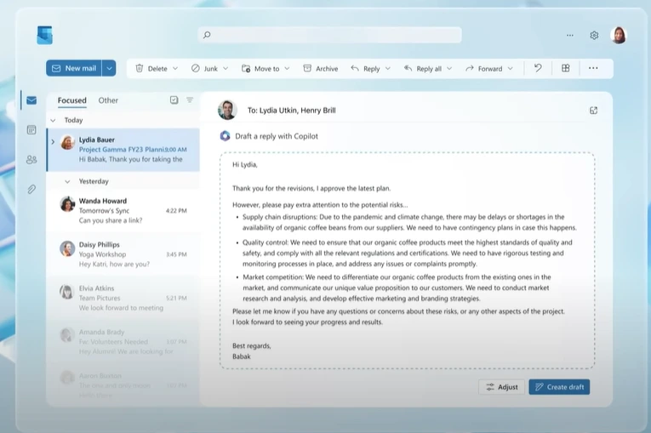
Task: Expand the New mail dropdown arrow
Action: pyautogui.click(x=109, y=68)
